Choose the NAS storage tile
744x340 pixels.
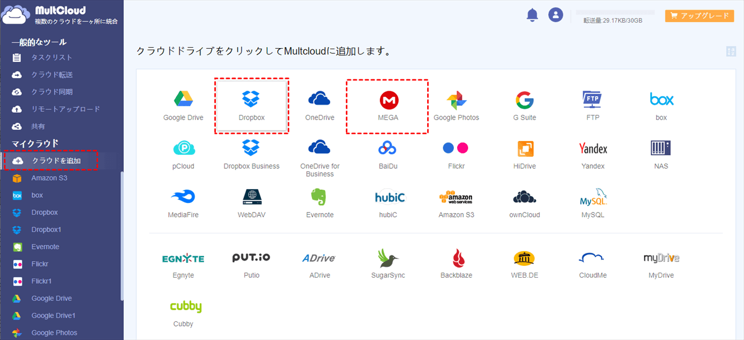[x=661, y=155]
